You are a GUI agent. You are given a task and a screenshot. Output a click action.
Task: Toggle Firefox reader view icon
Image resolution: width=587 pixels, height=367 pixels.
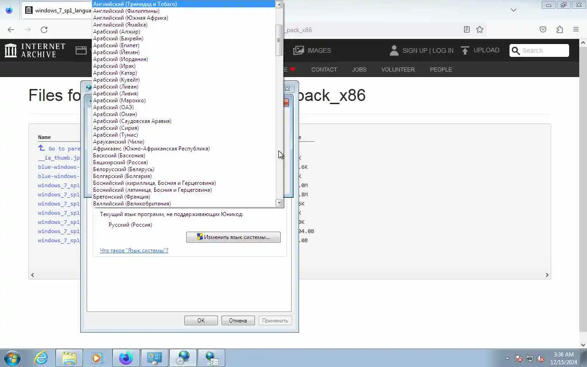coord(467,29)
